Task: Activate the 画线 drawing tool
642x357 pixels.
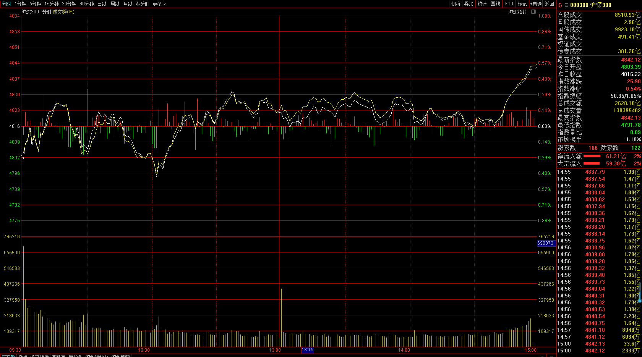Action: click(x=495, y=4)
